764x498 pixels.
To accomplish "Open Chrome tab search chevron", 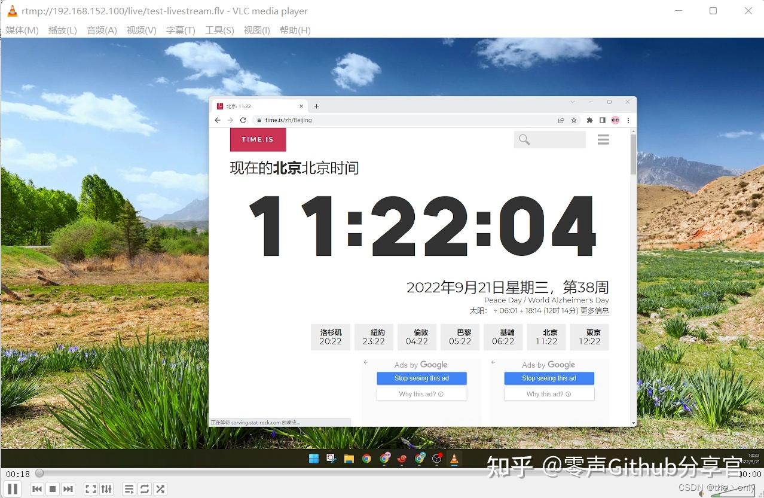I will [572, 102].
